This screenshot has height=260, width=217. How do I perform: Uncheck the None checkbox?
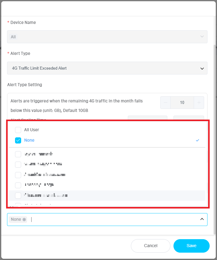(x=18, y=140)
